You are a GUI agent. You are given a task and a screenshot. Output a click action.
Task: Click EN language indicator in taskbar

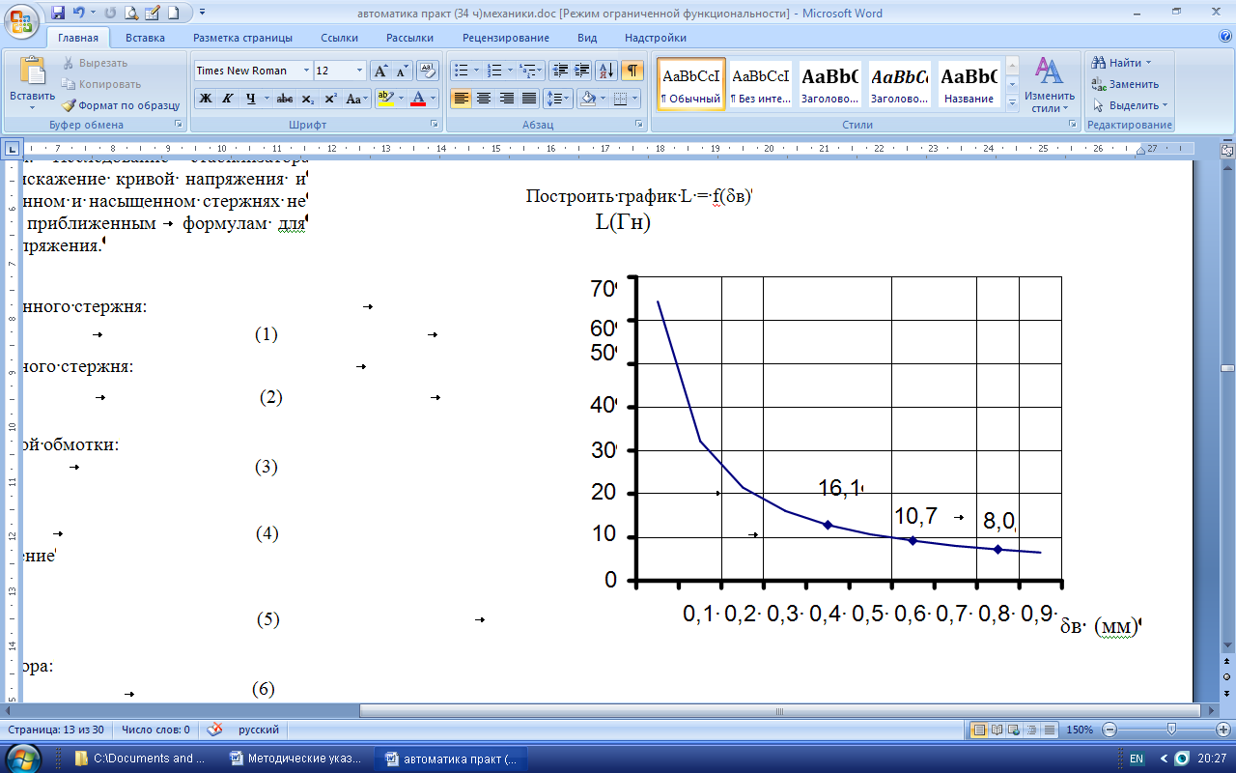click(x=1137, y=759)
